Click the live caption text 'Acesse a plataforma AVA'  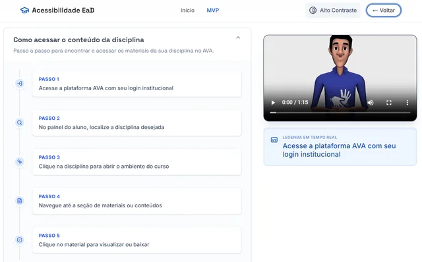coord(339,150)
